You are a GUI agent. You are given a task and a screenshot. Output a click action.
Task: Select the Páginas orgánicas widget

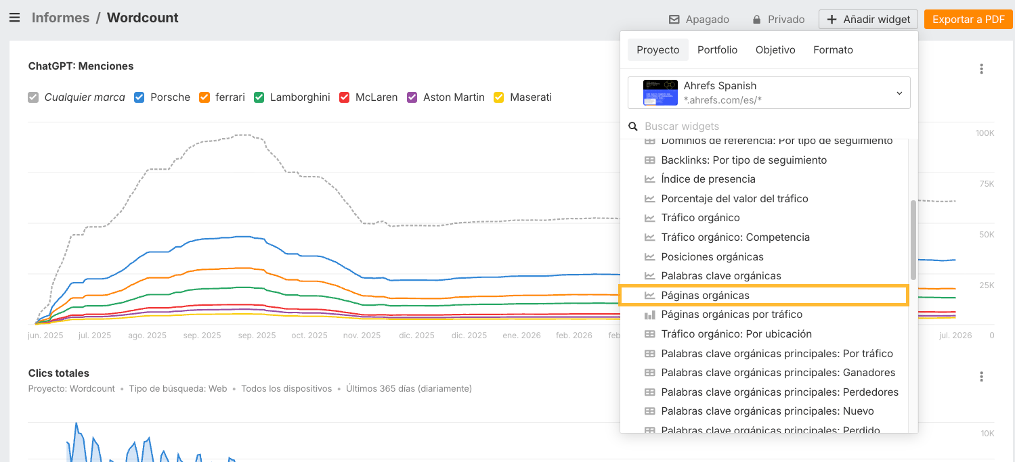pos(763,296)
